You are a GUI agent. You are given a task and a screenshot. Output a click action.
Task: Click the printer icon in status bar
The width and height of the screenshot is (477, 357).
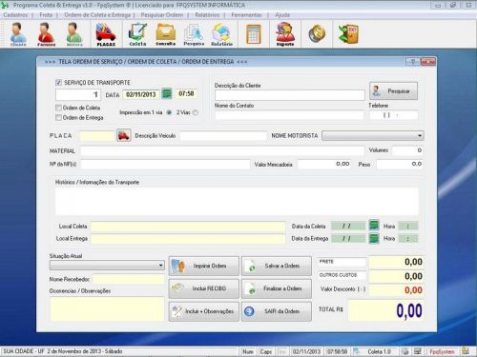pos(404,351)
